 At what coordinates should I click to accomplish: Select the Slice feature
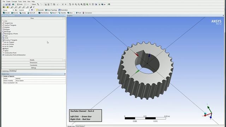(70, 13)
